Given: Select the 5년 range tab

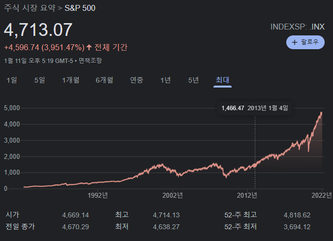Looking at the screenshot, I should coord(193,80).
